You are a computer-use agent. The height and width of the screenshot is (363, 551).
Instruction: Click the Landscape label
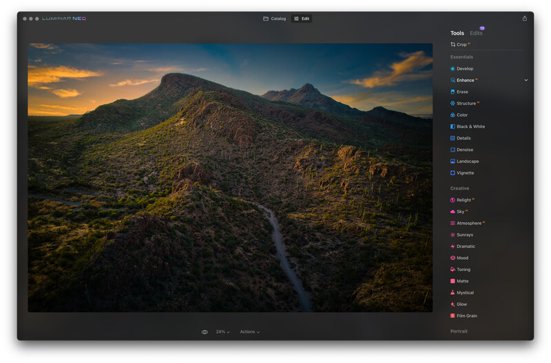pyautogui.click(x=468, y=162)
